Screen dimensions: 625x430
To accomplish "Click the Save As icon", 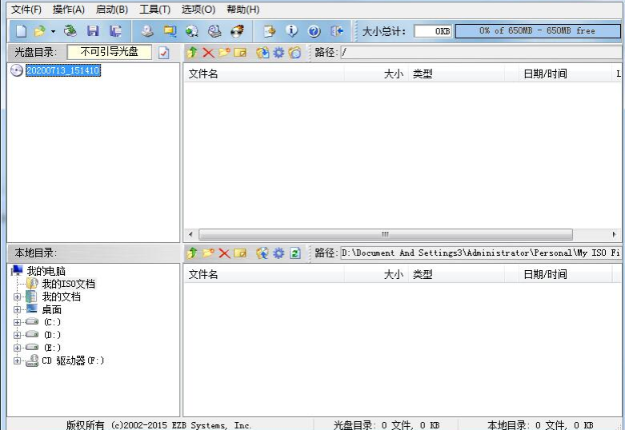I will tap(115, 31).
